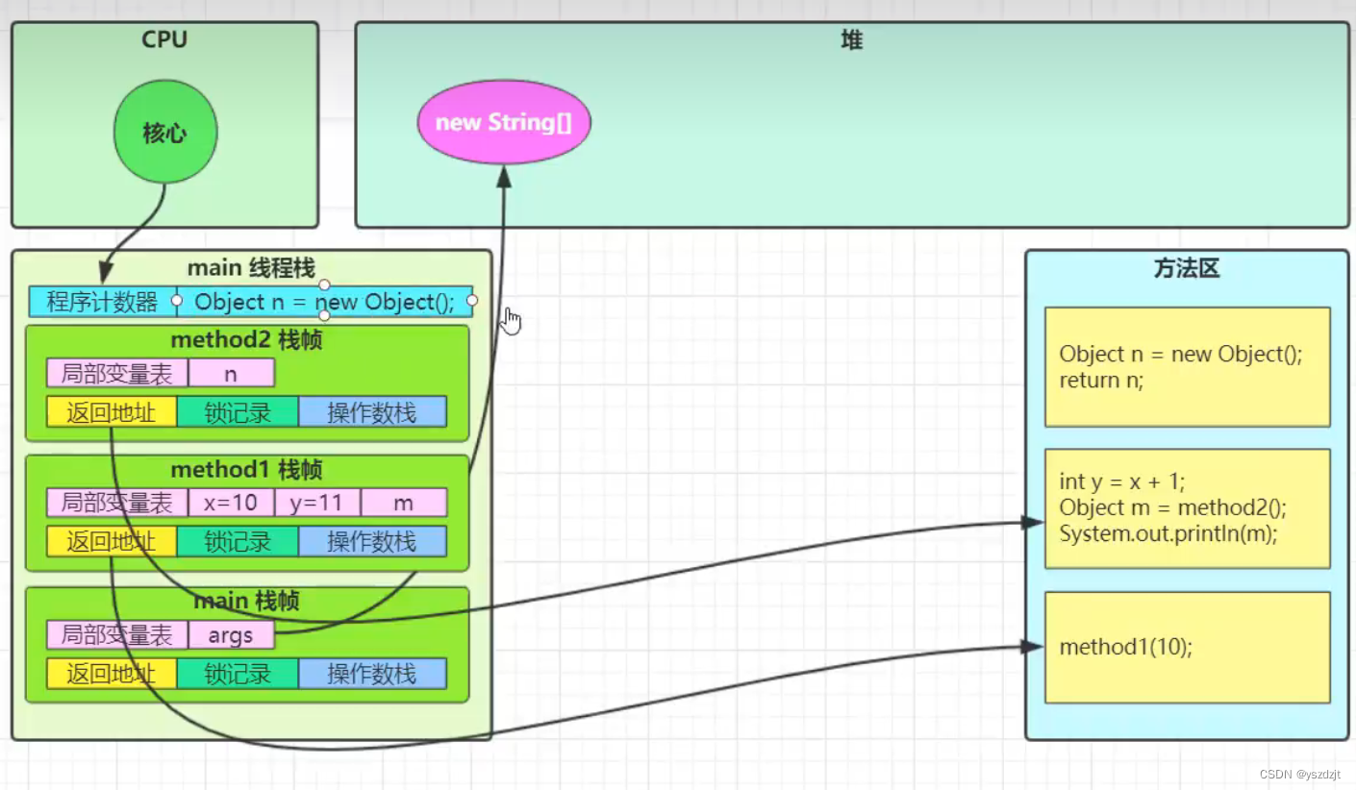Click the main 栈帧 title
This screenshot has height=790, width=1356.
coord(246,602)
